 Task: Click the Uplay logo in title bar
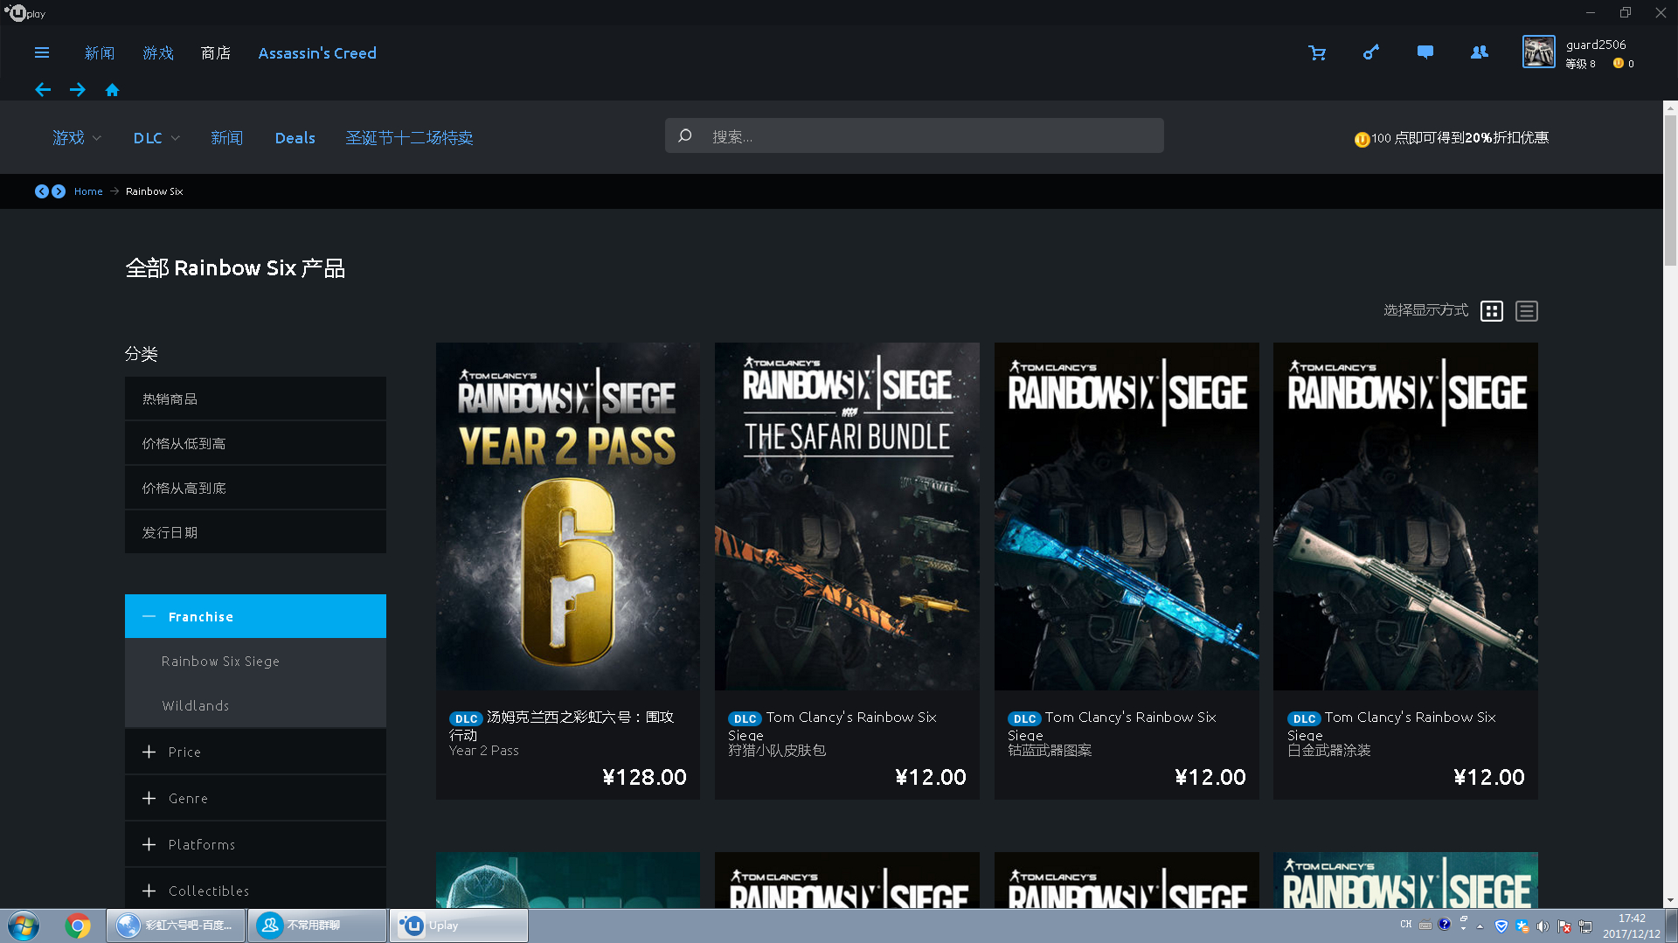[x=24, y=13]
